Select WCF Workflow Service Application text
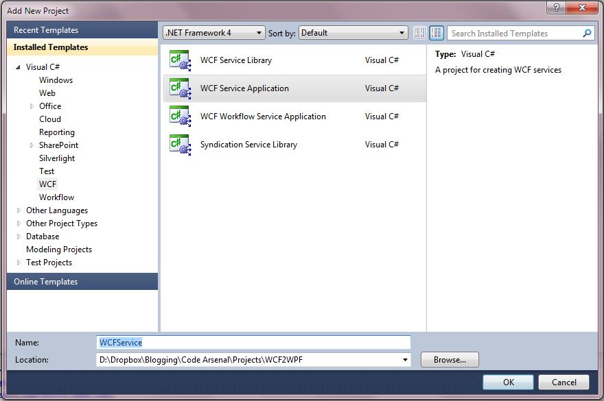Screen dimensions: 604x401 263,117
